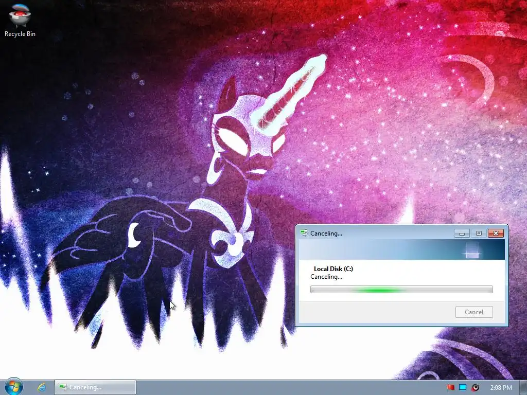Select the Canceling... taskbar button

click(x=95, y=387)
